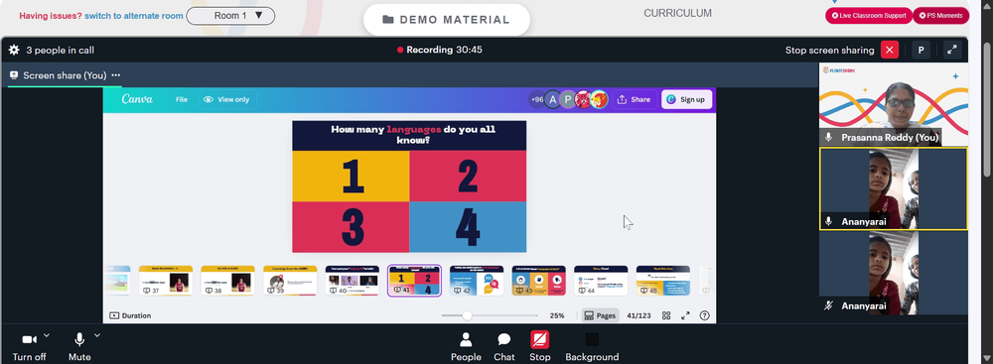Click the Canva logo

[x=137, y=99]
